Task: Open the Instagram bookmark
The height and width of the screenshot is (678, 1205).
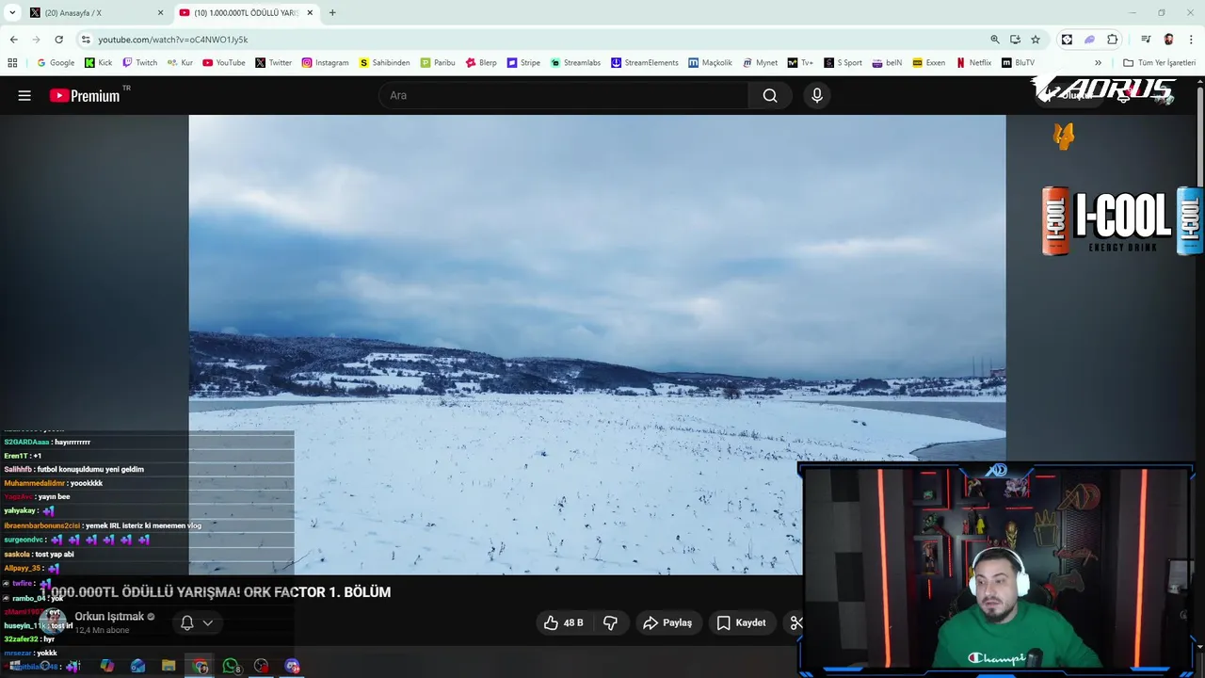Action: tap(325, 63)
